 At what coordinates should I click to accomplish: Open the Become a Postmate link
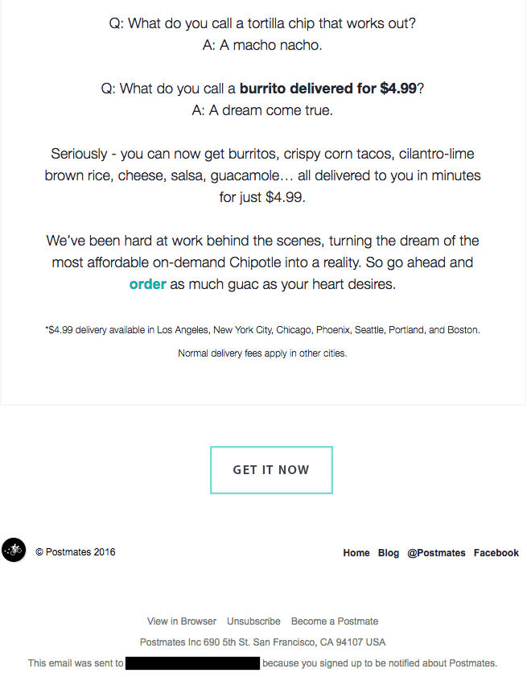coord(335,621)
